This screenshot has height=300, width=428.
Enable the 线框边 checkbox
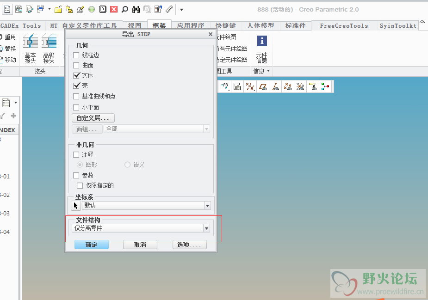pyautogui.click(x=76, y=55)
